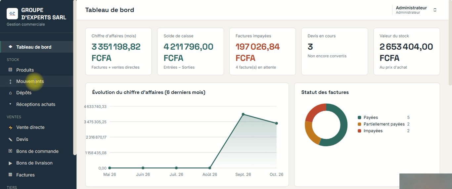
Task: Click the Non encore convertis text
Action: [327, 56]
